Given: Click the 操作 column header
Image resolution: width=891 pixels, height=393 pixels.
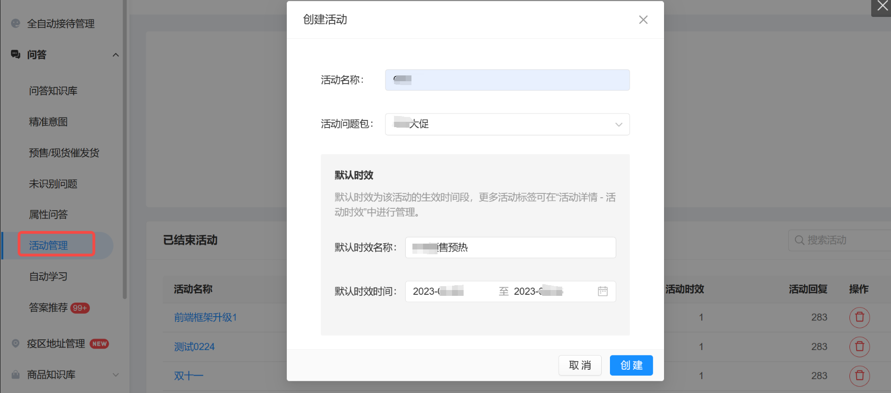Looking at the screenshot, I should tap(859, 289).
